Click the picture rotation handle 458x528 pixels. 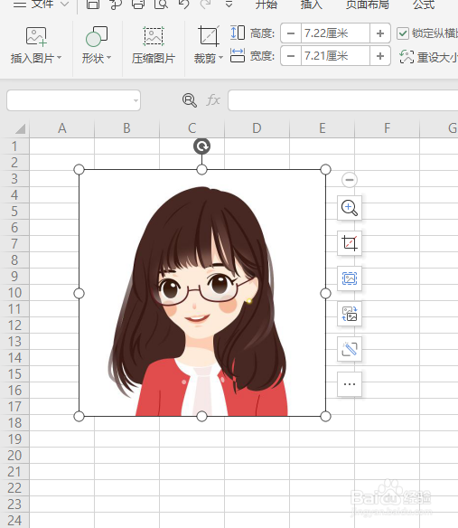202,146
